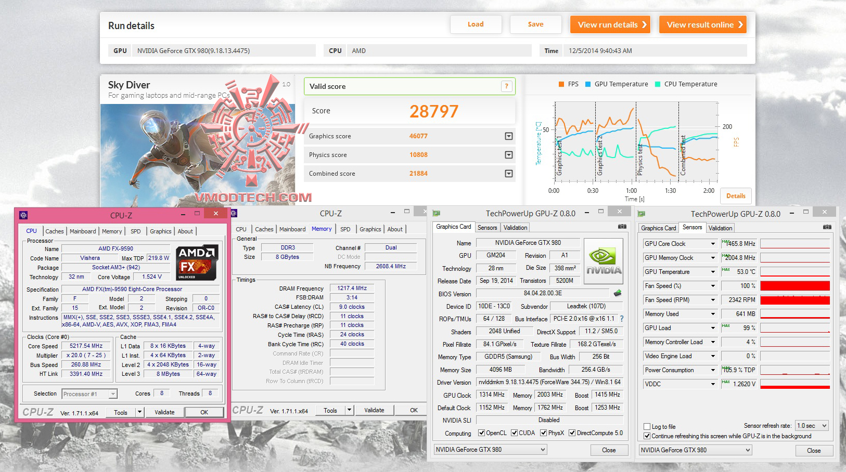
Task: Open the GPU Memory Clock sensor dropdown
Action: click(x=713, y=258)
